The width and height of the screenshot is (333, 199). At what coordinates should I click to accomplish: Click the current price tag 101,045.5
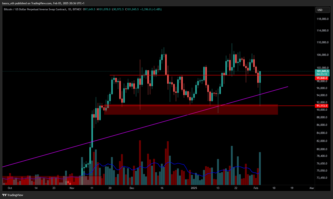(322, 71)
